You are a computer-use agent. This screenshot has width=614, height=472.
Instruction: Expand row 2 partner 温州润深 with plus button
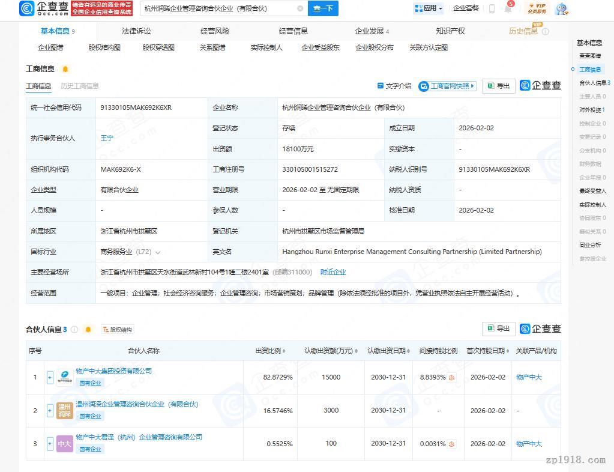point(50,411)
